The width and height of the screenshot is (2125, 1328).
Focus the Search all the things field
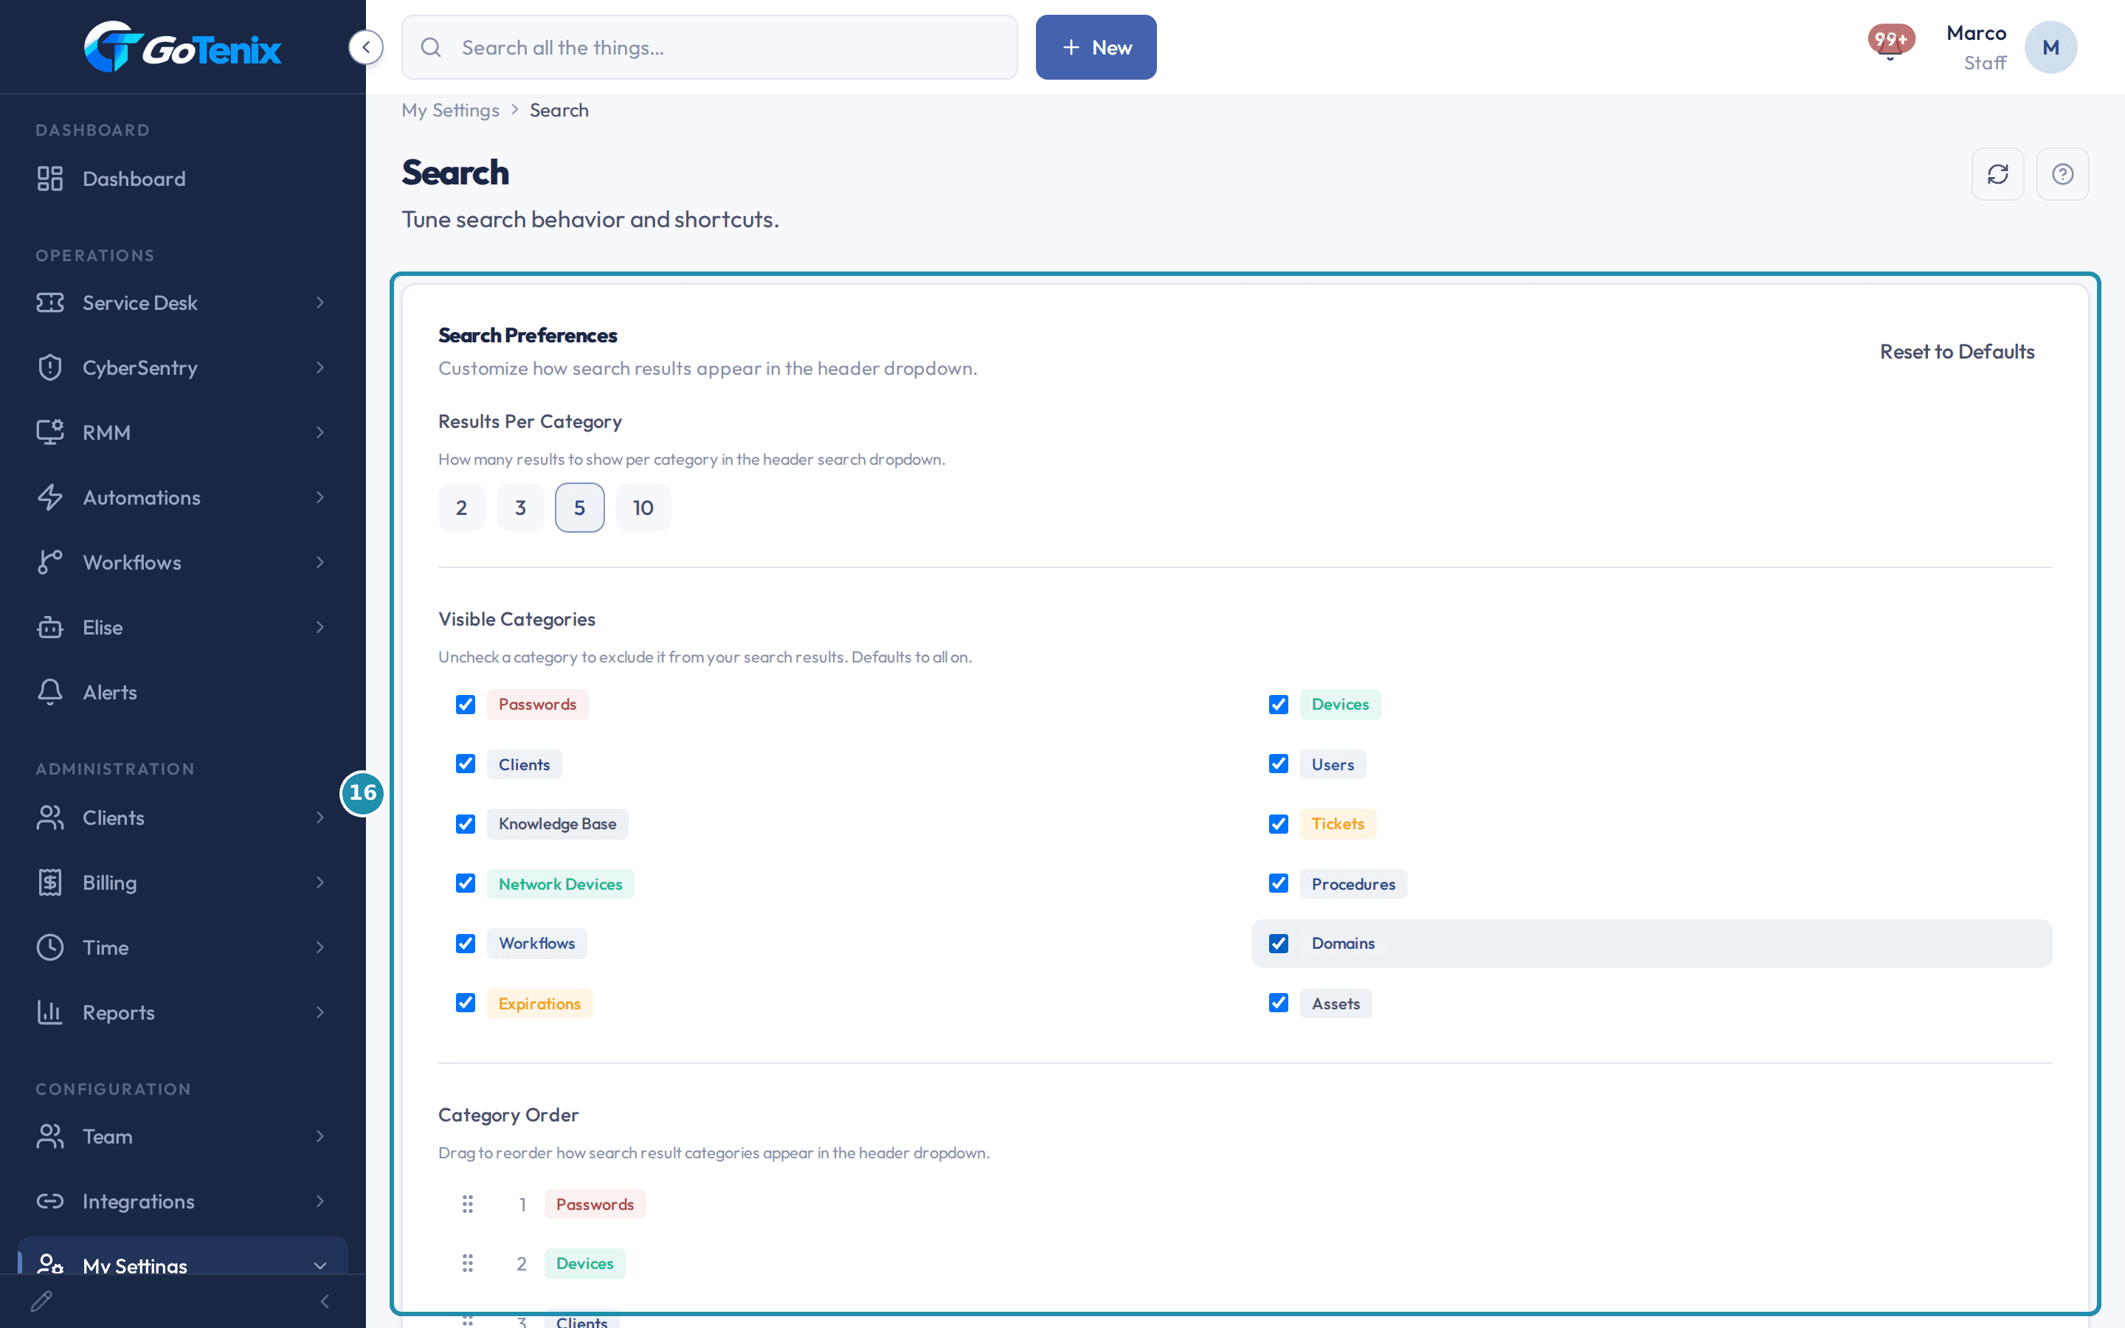coord(710,47)
